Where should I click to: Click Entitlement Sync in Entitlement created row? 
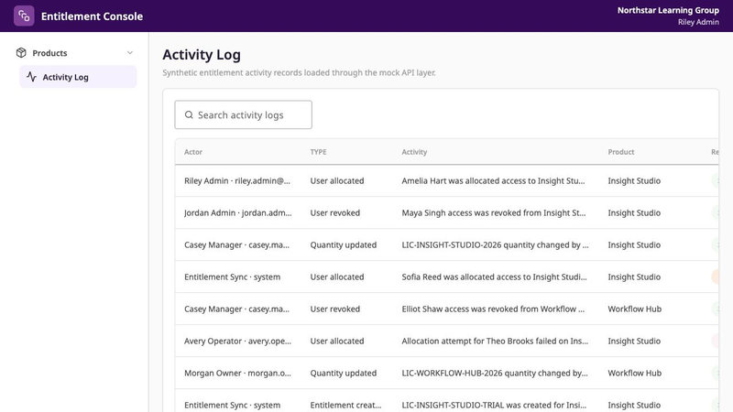pos(233,405)
